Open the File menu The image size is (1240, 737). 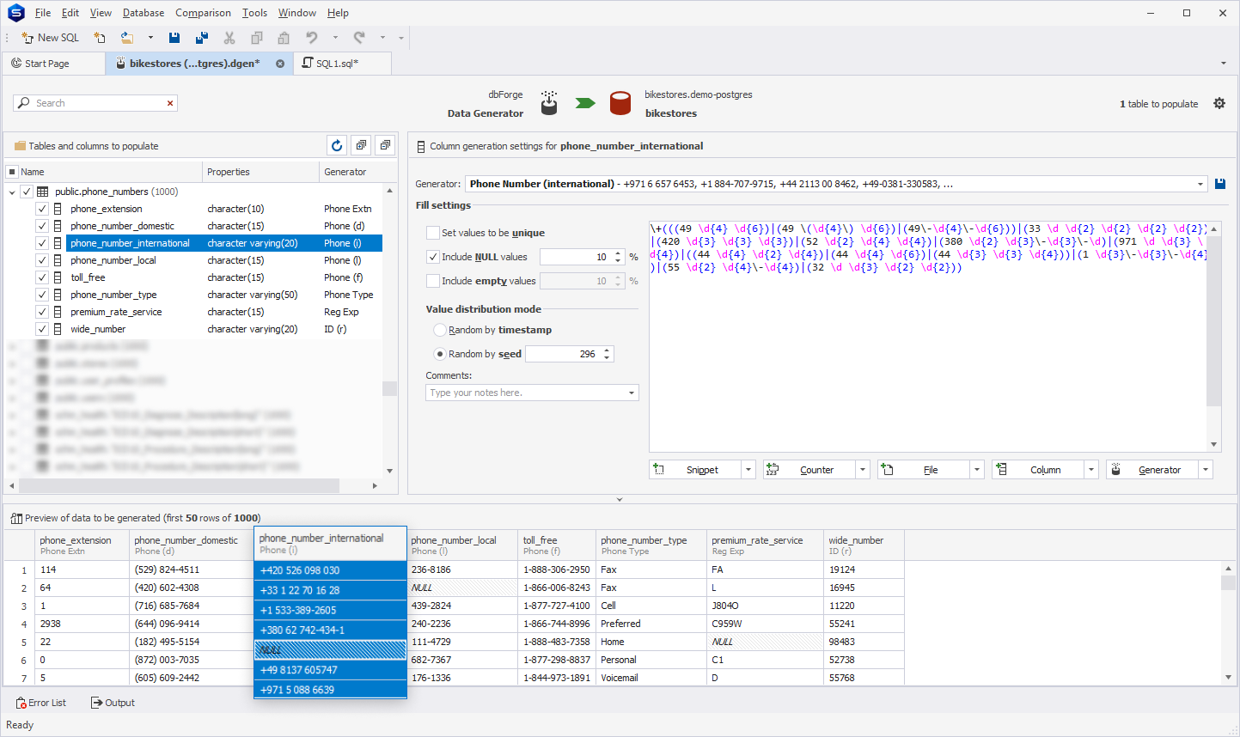(43, 13)
